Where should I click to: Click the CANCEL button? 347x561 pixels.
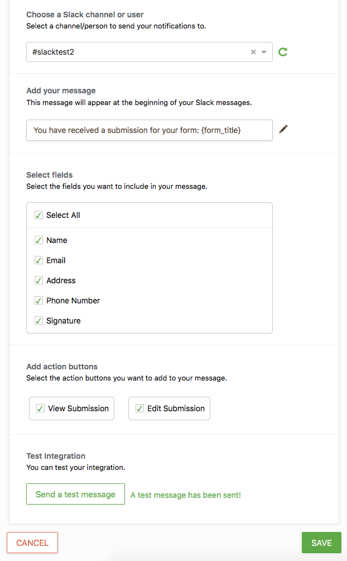[32, 543]
